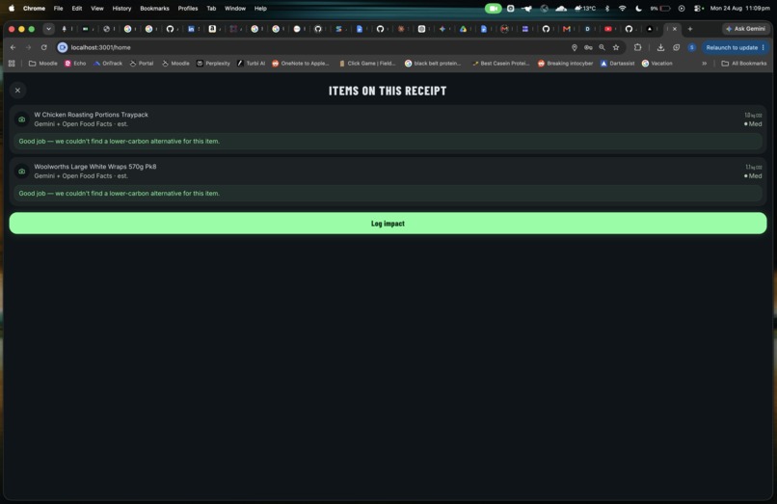Bookmark this page with the star
The height and width of the screenshot is (504, 777).
coord(616,47)
